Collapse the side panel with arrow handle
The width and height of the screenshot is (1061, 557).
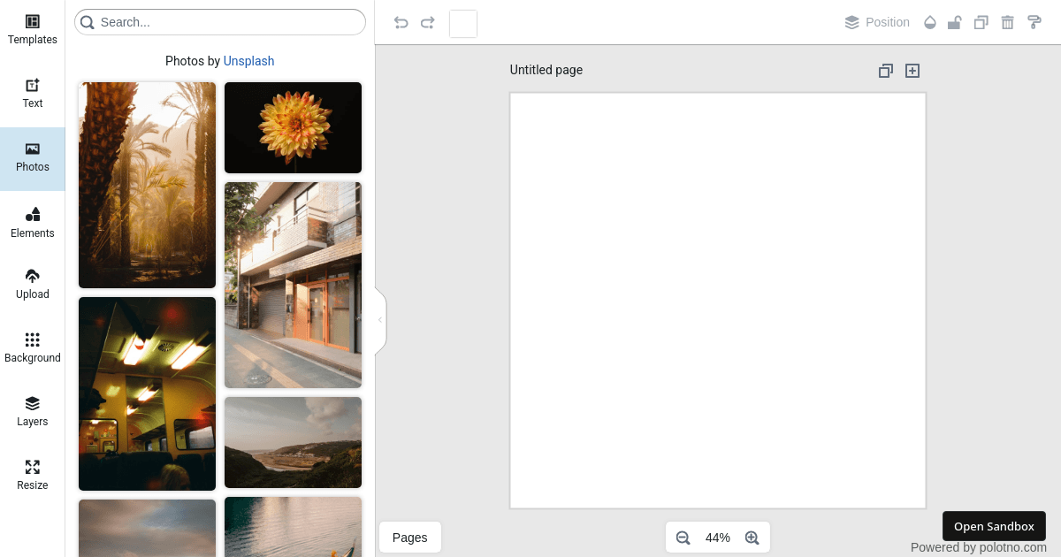click(380, 320)
